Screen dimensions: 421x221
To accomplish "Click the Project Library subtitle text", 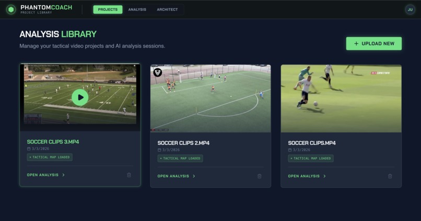I will [x=36, y=13].
